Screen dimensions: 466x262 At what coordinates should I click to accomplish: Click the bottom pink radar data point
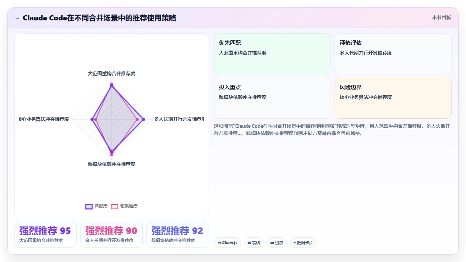(111, 155)
